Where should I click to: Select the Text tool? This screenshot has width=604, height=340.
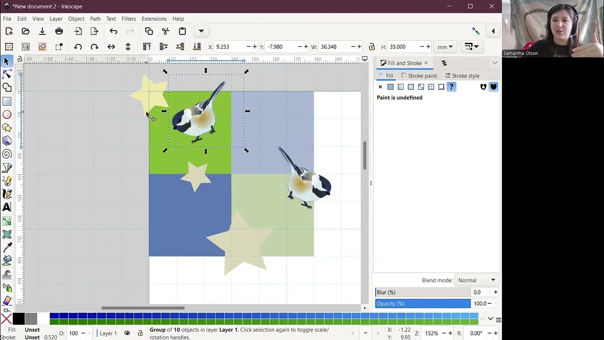tap(7, 207)
